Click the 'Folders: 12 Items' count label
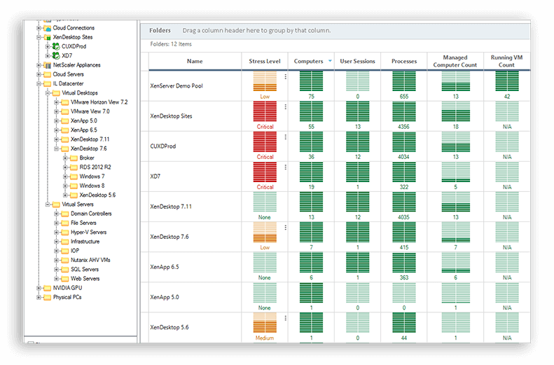This screenshot has width=554, height=365. coord(171,44)
